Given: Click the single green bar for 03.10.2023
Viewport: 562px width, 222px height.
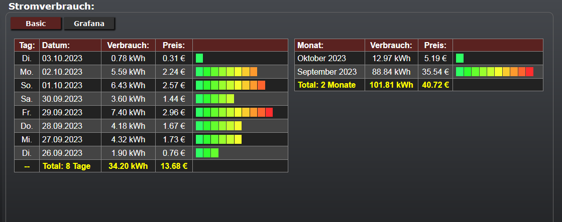Looking at the screenshot, I should tap(199, 58).
